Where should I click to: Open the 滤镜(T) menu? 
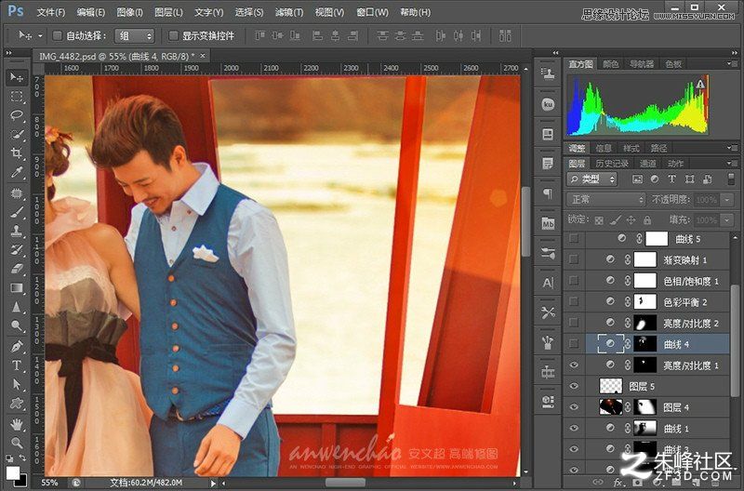tap(289, 12)
